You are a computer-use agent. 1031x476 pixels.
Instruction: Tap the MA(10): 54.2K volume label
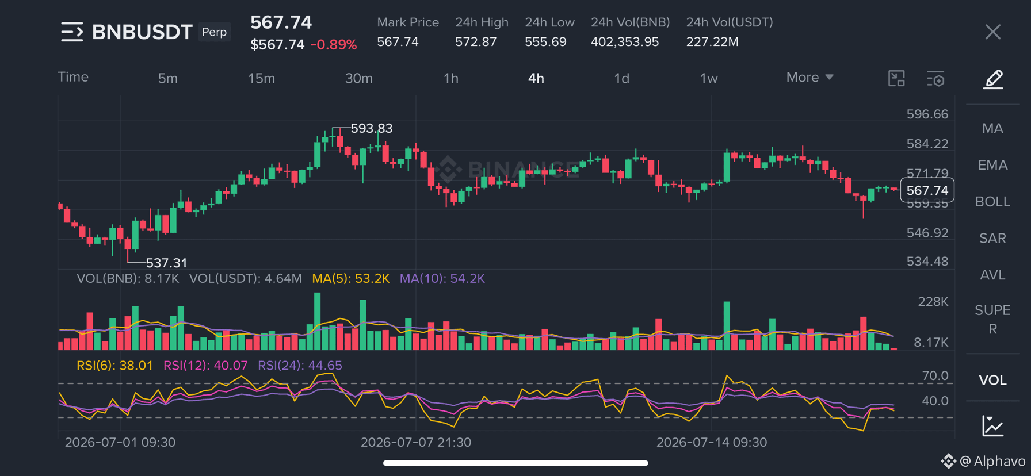(442, 278)
